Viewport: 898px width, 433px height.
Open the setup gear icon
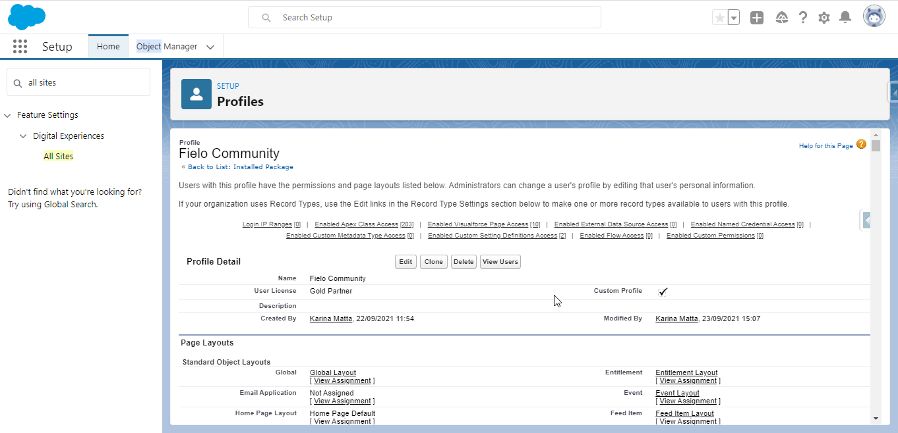[x=824, y=18]
